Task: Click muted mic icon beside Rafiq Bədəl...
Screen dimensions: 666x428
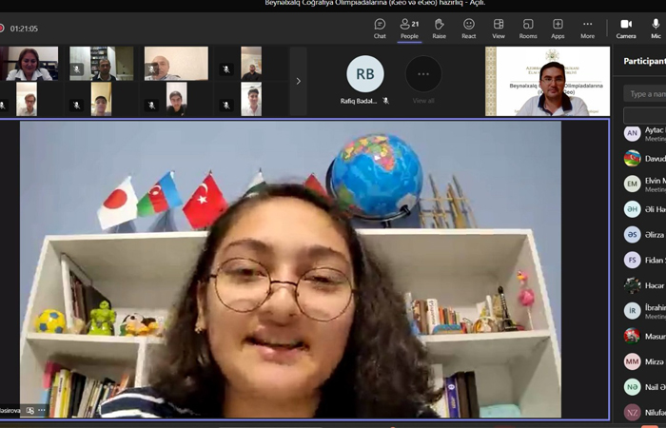Action: tap(385, 101)
